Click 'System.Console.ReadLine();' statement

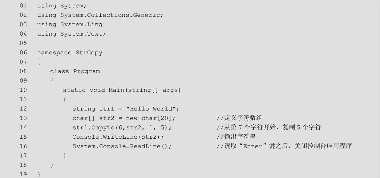click(122, 146)
